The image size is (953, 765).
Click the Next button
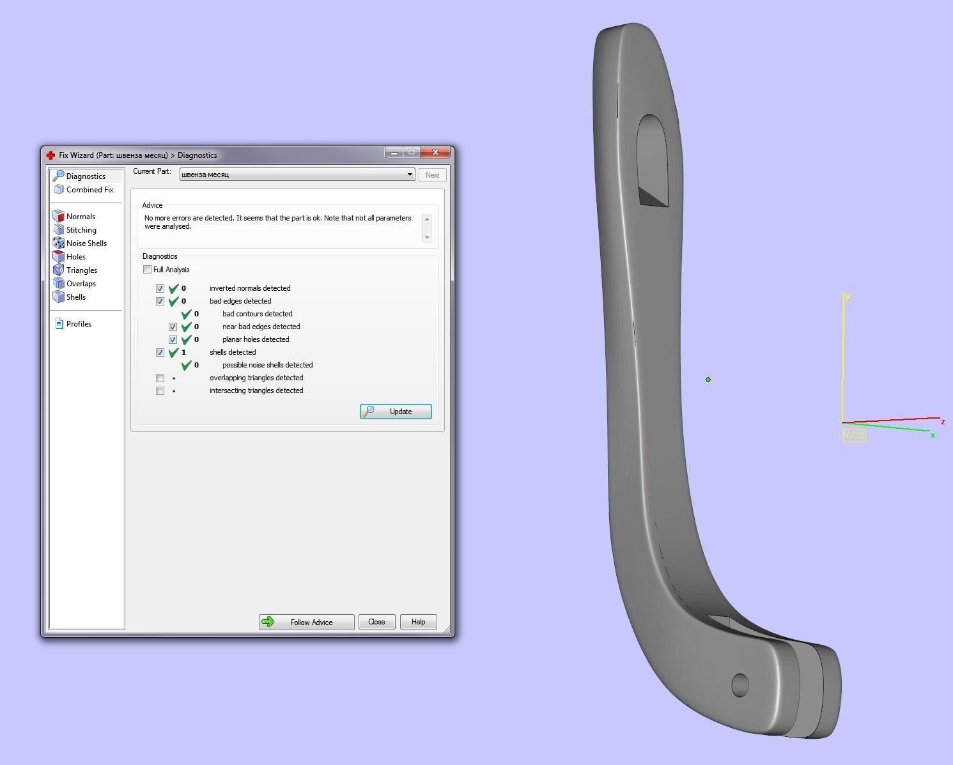click(432, 174)
